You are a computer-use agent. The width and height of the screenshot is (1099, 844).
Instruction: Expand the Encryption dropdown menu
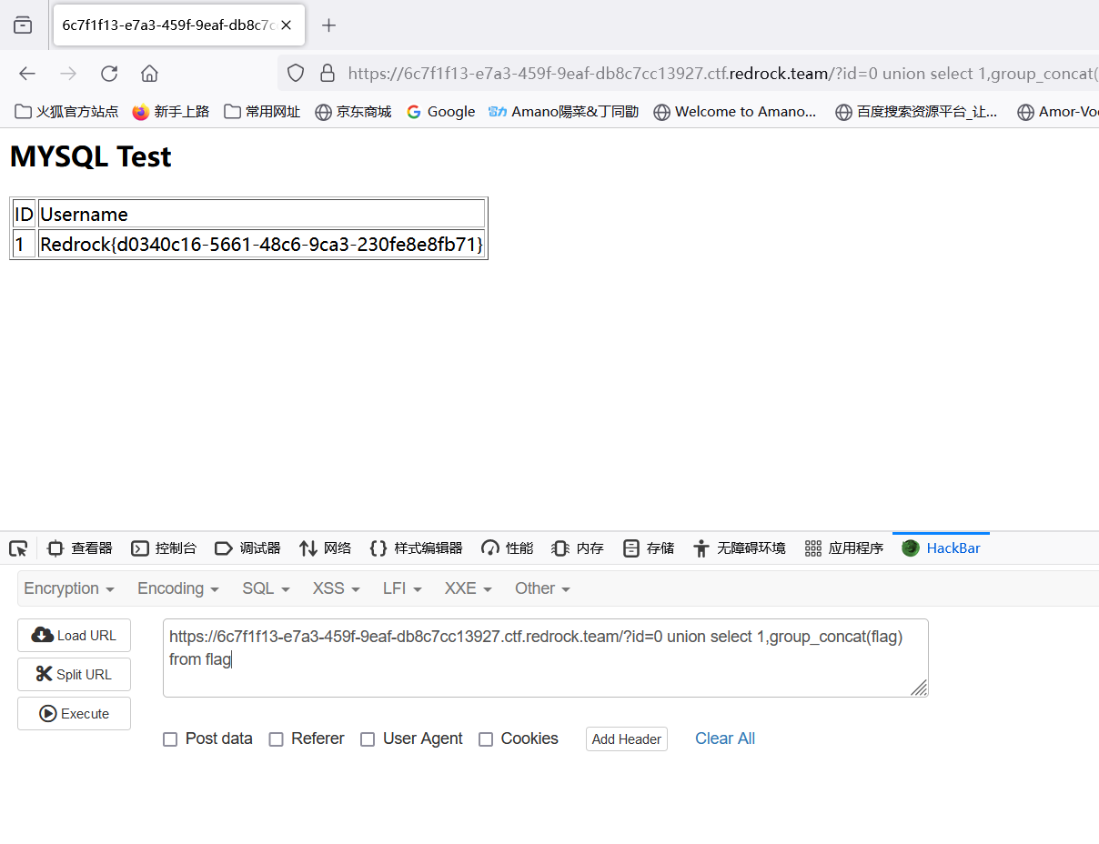69,588
